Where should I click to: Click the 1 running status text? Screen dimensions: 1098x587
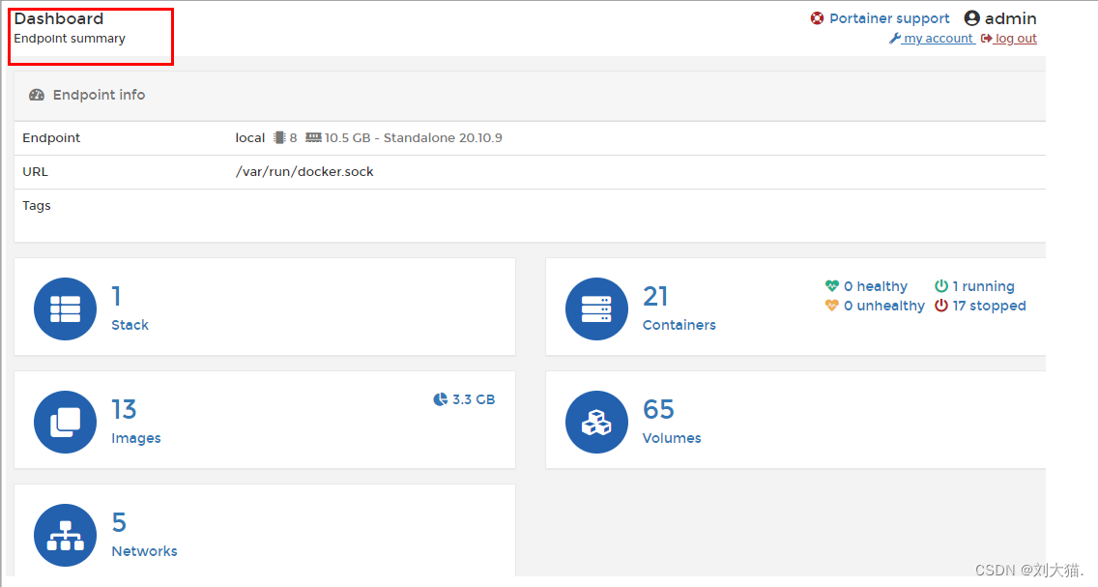point(983,286)
